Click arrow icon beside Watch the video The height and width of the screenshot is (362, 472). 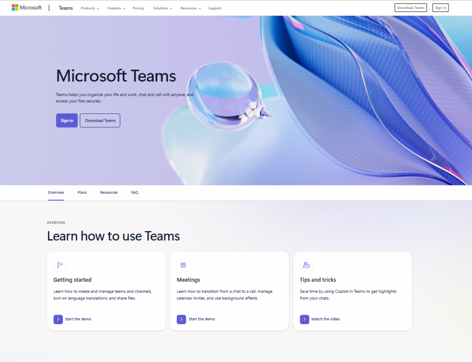(x=304, y=319)
